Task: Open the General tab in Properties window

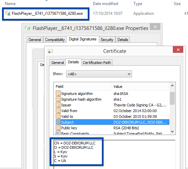Action: tap(35, 40)
